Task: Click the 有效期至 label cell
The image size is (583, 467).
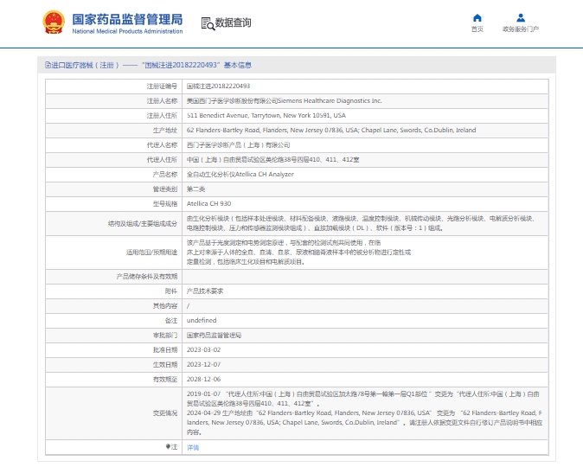Action: pos(114,380)
